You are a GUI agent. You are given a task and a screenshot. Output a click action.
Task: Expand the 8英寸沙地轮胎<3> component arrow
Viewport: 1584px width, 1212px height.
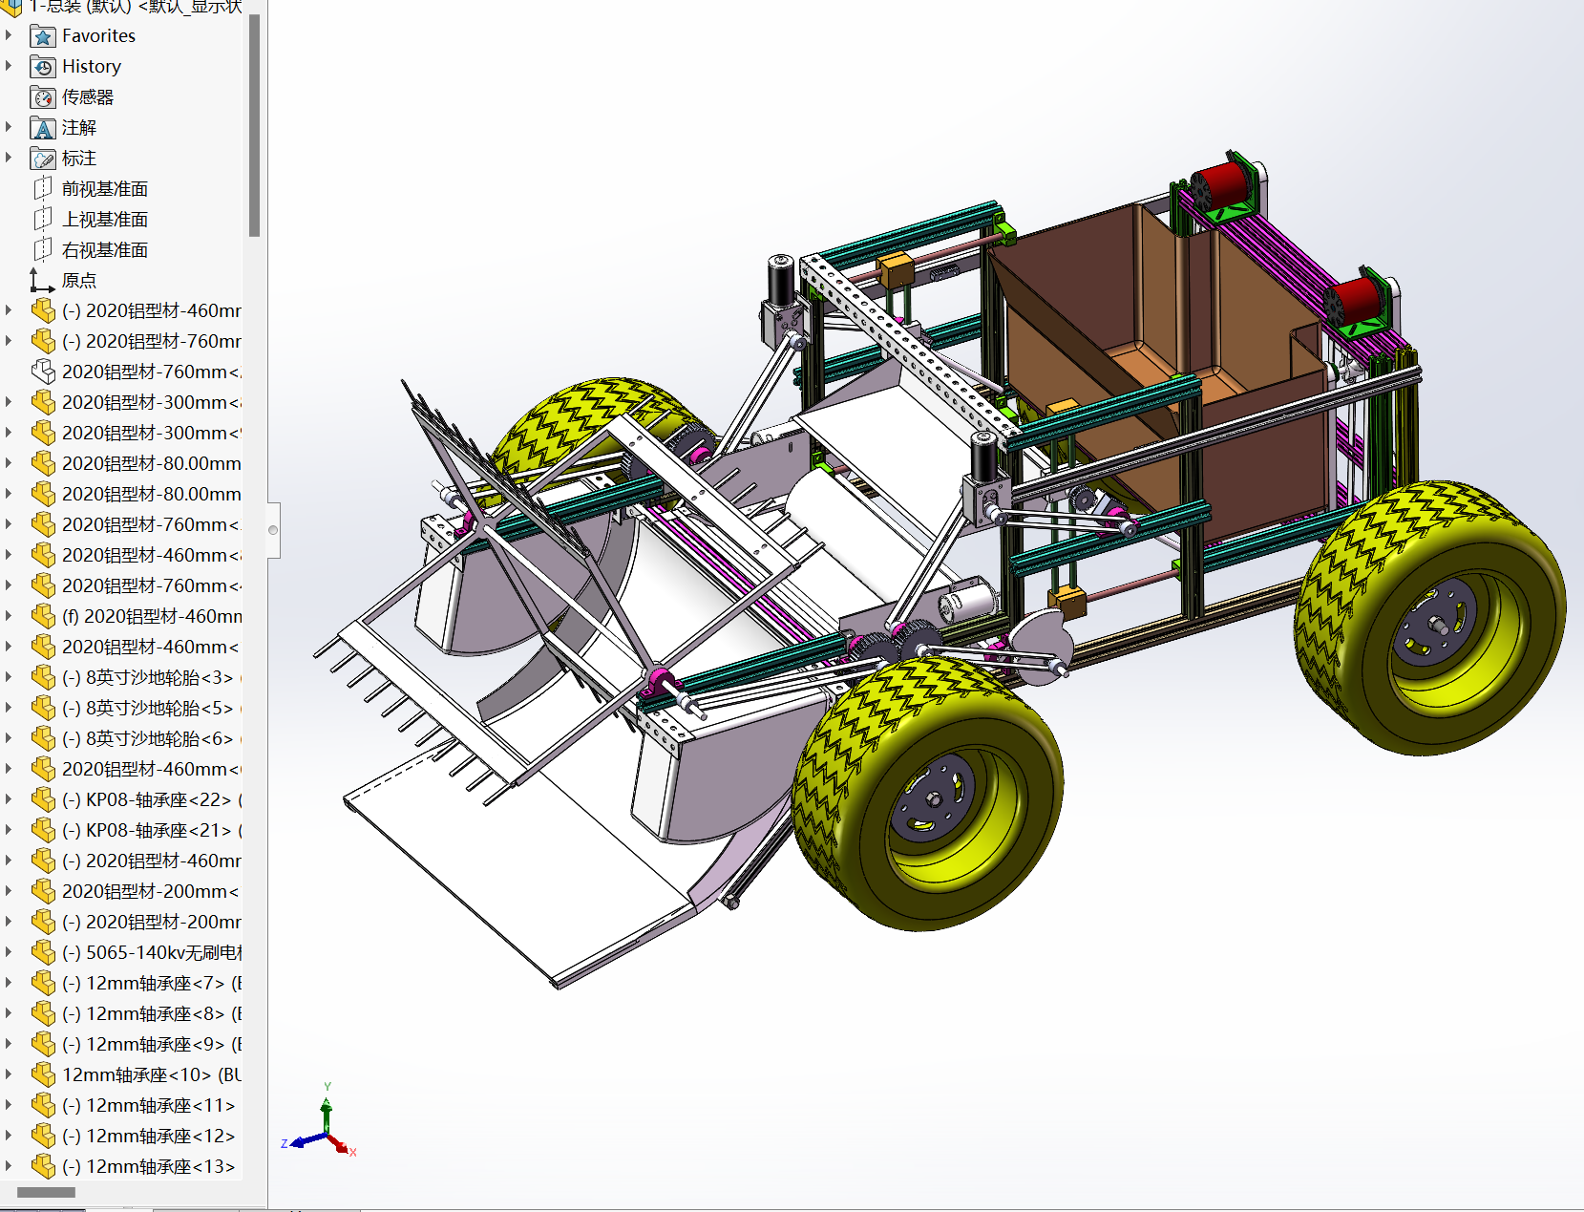coord(10,678)
